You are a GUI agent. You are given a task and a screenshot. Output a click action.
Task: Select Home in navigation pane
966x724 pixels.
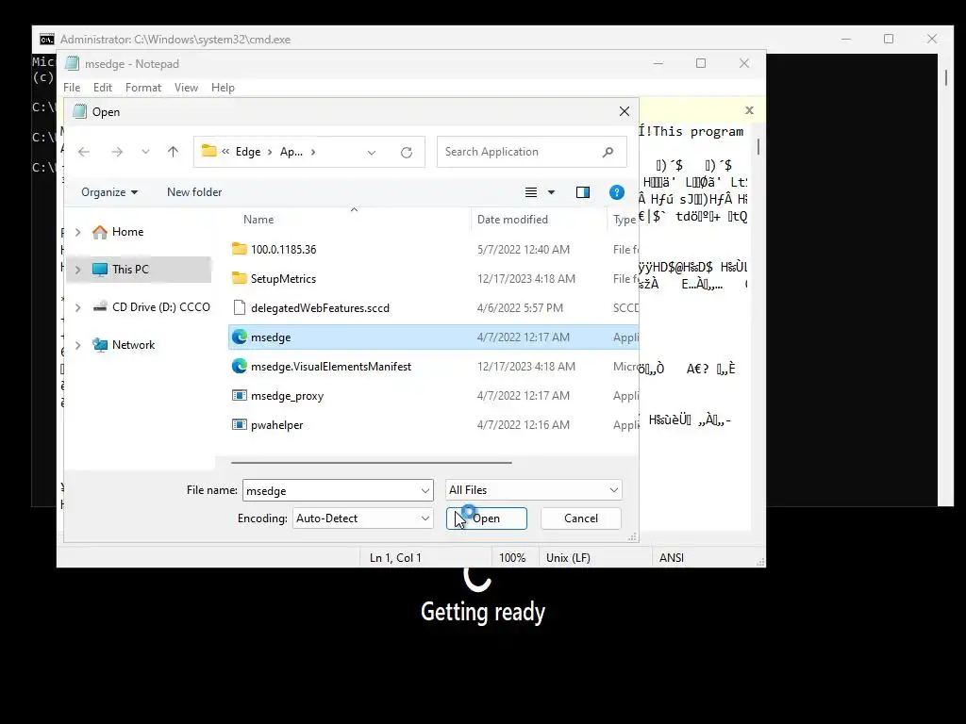click(x=127, y=232)
